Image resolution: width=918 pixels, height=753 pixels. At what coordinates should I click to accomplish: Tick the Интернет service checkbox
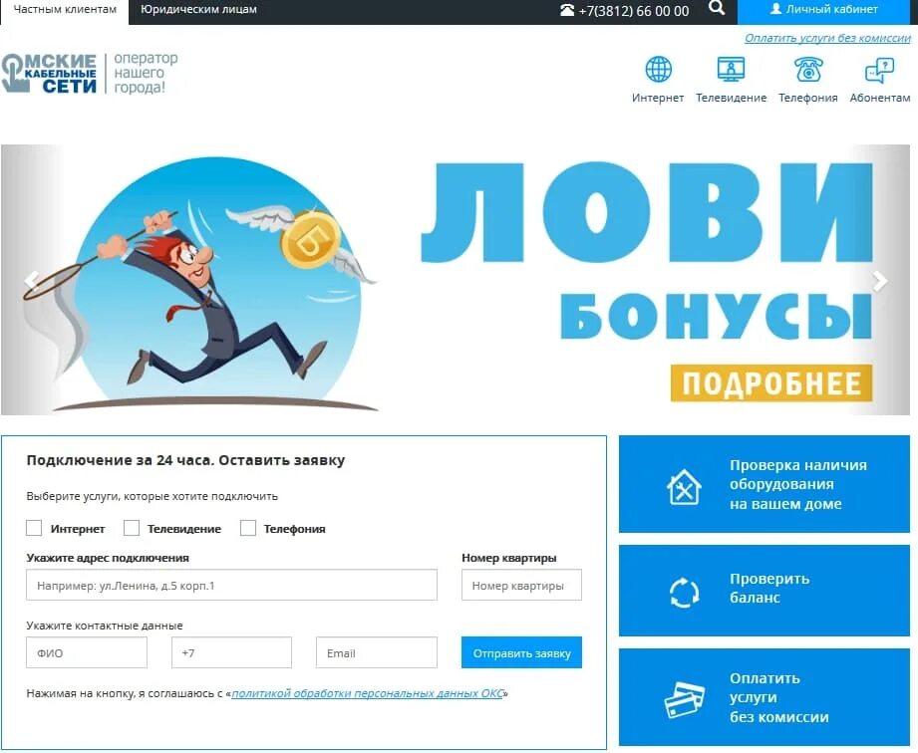pyautogui.click(x=34, y=528)
